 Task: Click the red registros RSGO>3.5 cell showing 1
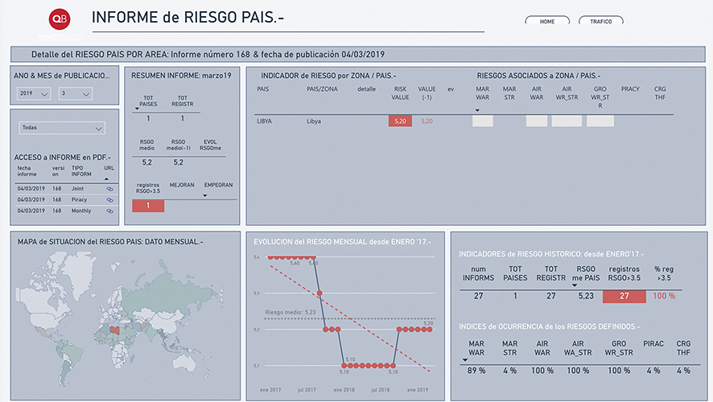pyautogui.click(x=148, y=206)
